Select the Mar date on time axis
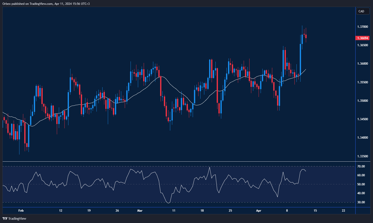This screenshot has width=373, height=223. click(x=140, y=211)
